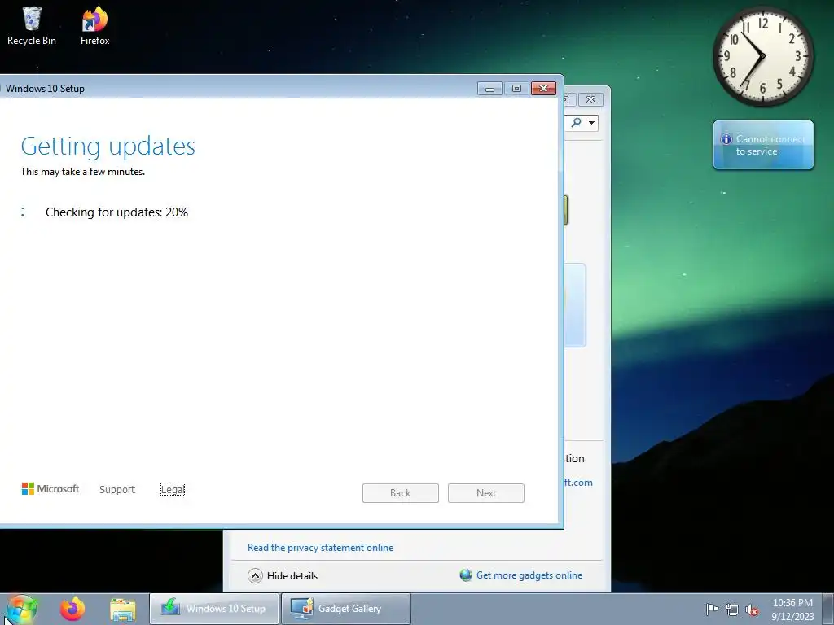The image size is (834, 625).
Task: Click the network tray icon
Action: pos(732,609)
